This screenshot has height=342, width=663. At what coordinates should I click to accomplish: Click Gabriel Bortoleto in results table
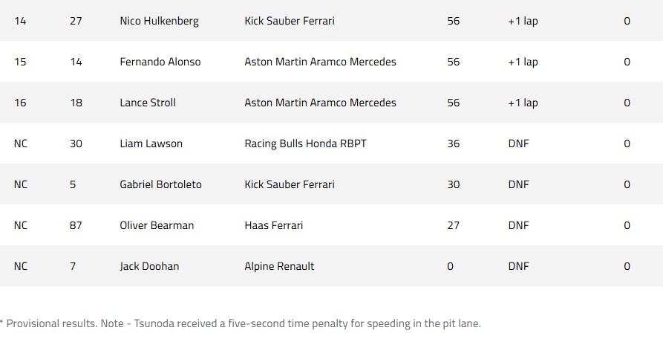pyautogui.click(x=160, y=184)
